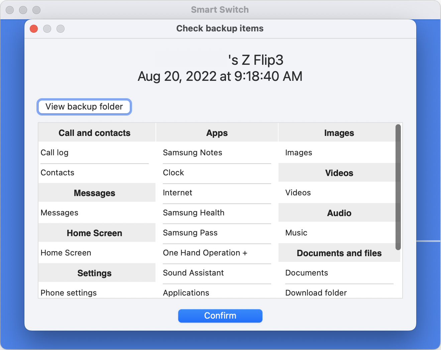Click One Hand Operation + entry

coord(217,253)
